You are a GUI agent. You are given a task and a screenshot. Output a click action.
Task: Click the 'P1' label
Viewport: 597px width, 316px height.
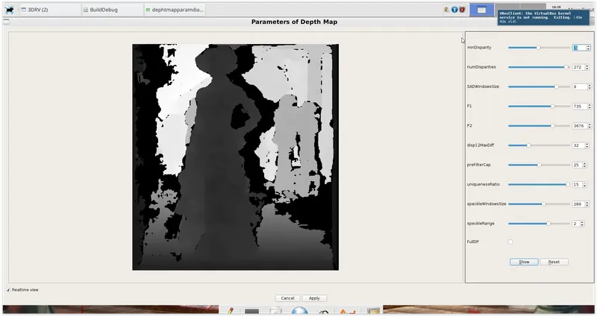click(469, 106)
